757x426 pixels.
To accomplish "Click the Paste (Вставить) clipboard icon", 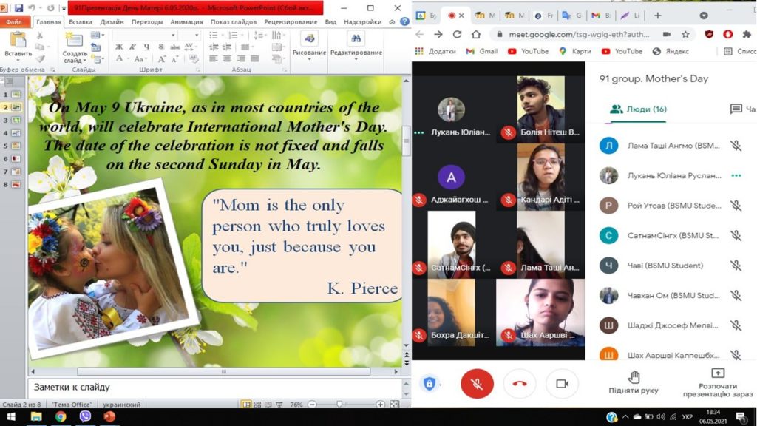I will 18,41.
